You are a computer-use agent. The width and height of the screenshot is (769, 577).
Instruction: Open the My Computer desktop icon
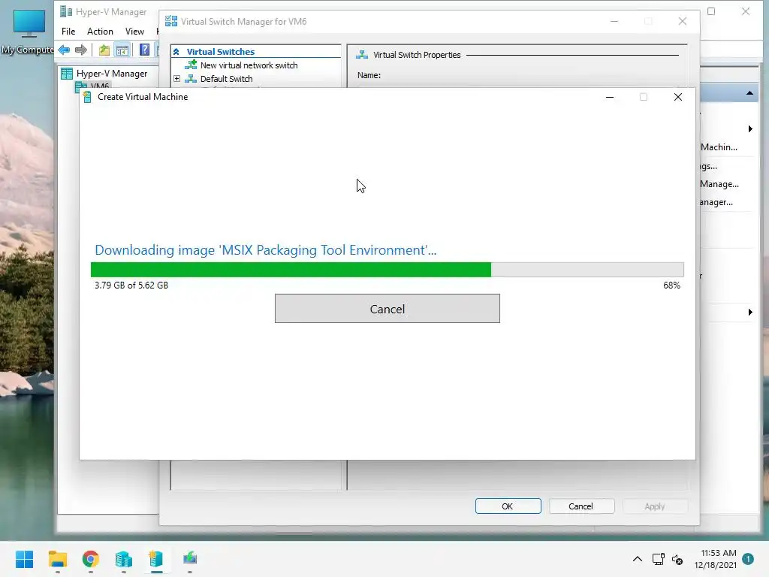coord(29,30)
